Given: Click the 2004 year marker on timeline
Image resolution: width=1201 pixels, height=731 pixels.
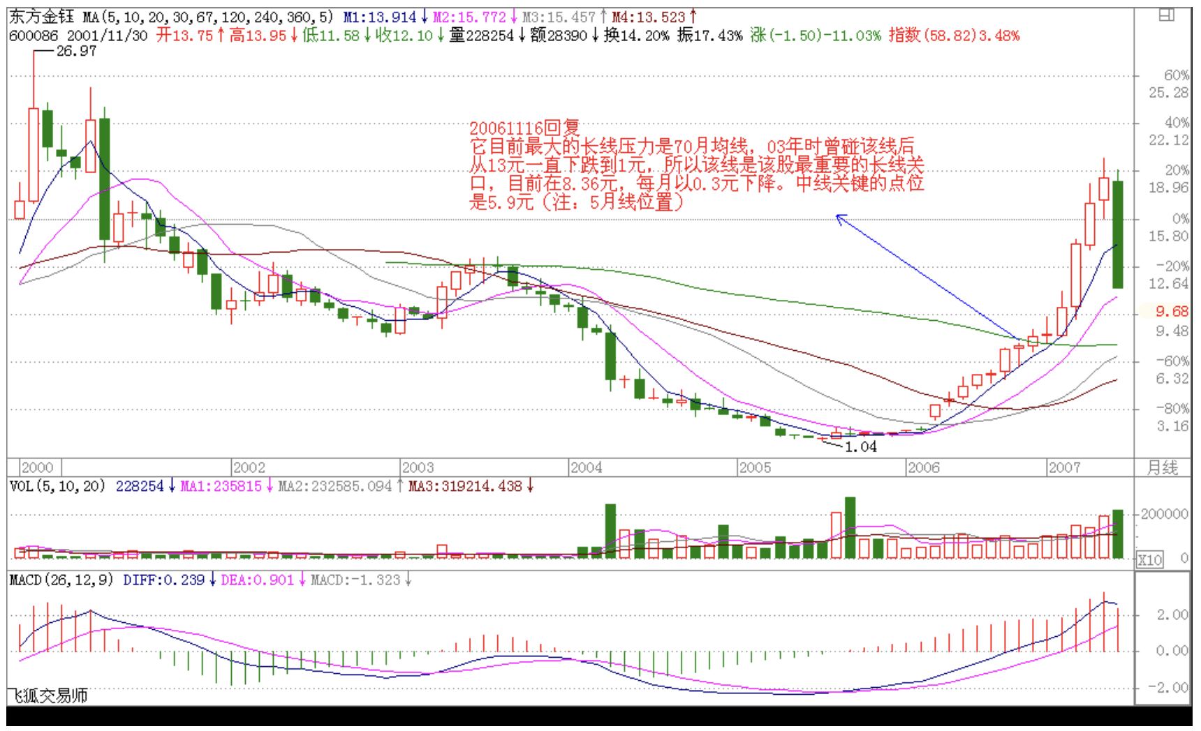Looking at the screenshot, I should 586,467.
